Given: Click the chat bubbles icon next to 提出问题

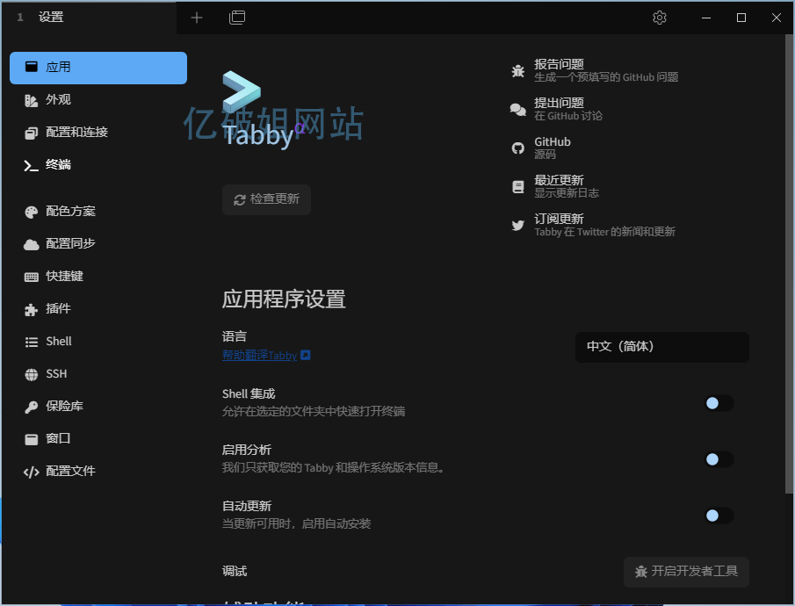Looking at the screenshot, I should point(517,110).
